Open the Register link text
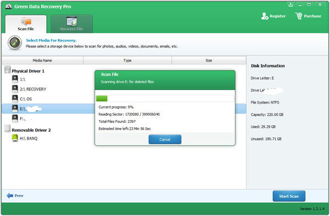The image size is (330, 216). 278,16
